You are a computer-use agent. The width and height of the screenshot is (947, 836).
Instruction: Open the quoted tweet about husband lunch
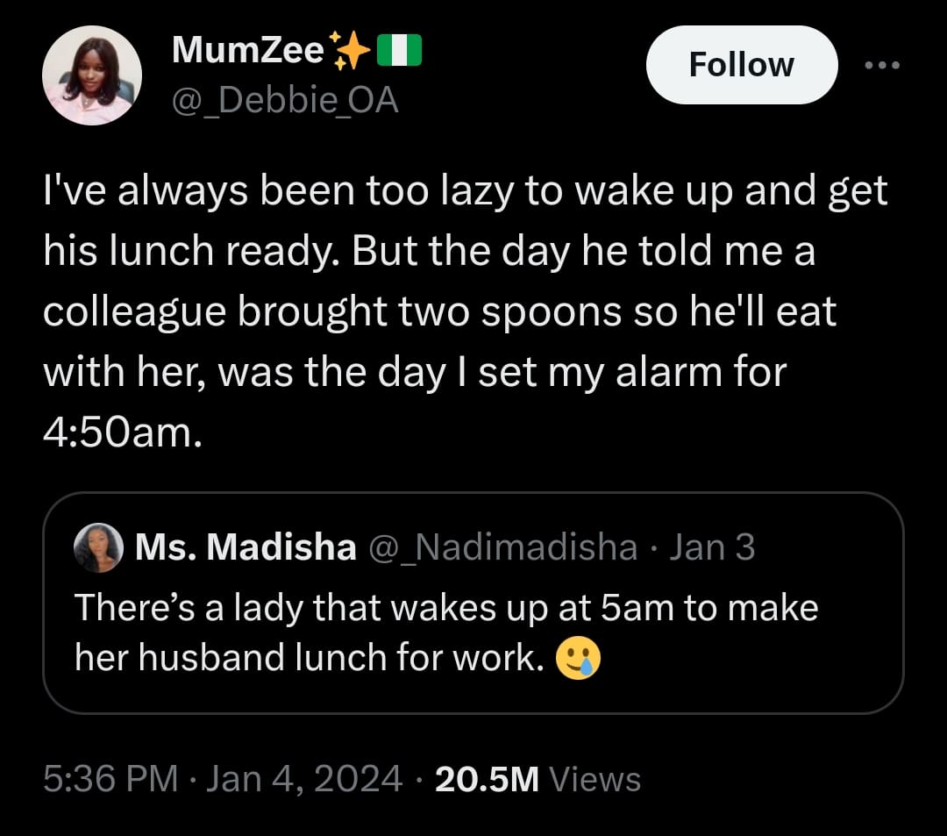(445, 608)
